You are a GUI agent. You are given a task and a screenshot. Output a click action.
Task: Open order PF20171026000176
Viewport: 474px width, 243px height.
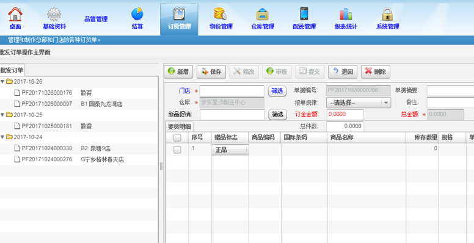(x=47, y=93)
